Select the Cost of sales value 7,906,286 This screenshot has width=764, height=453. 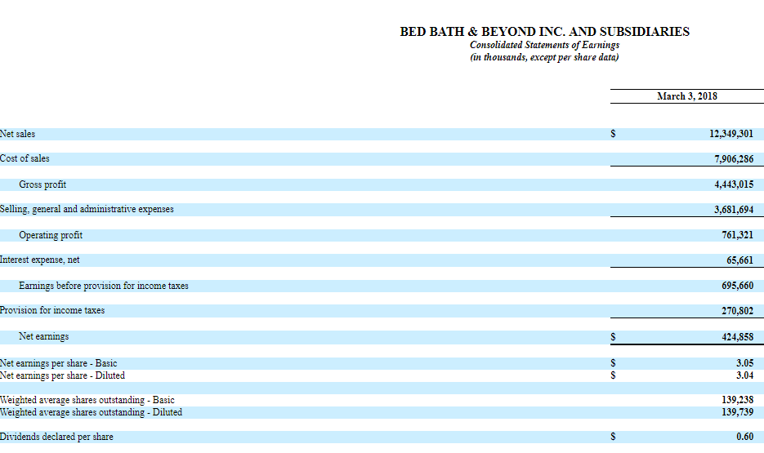[734, 159]
